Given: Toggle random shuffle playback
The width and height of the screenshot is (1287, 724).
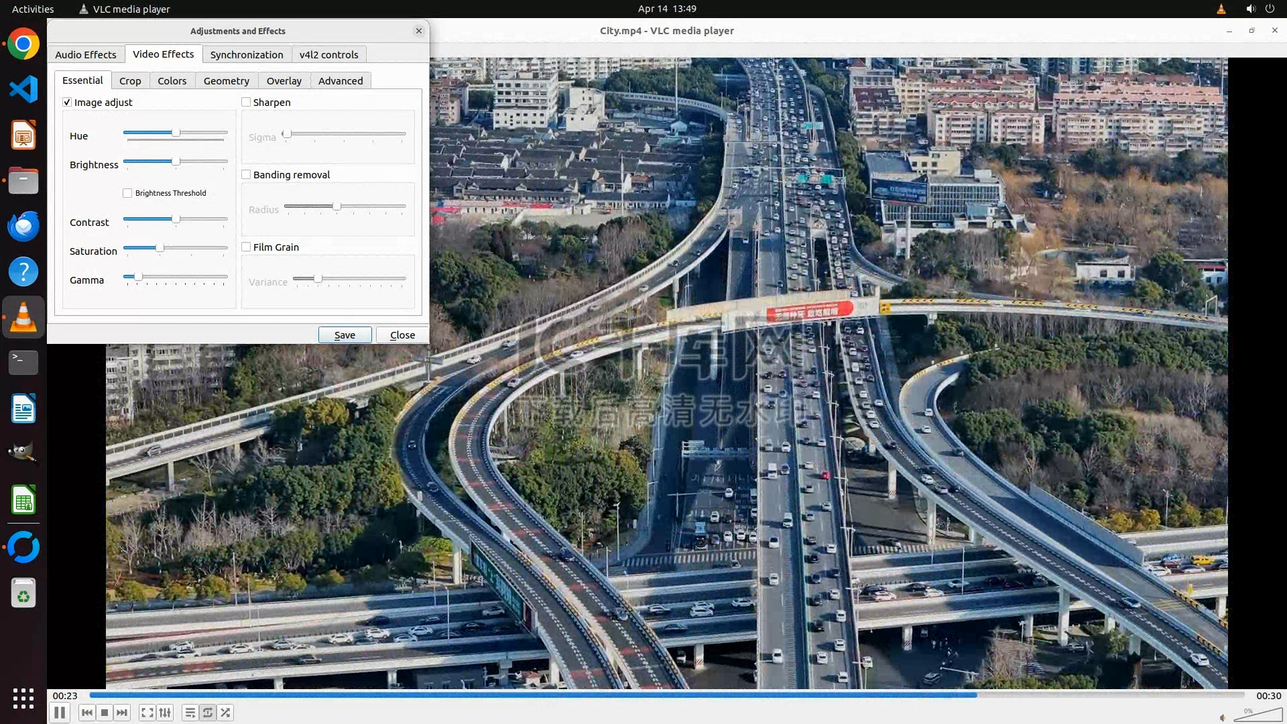Looking at the screenshot, I should [226, 713].
